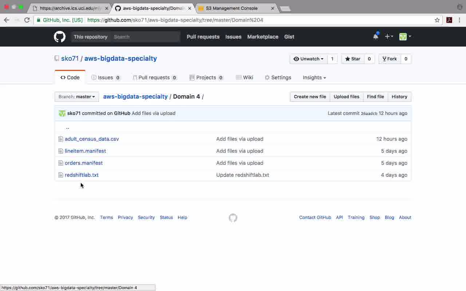Click the repository search field
The height and width of the screenshot is (291, 466).
(x=146, y=37)
